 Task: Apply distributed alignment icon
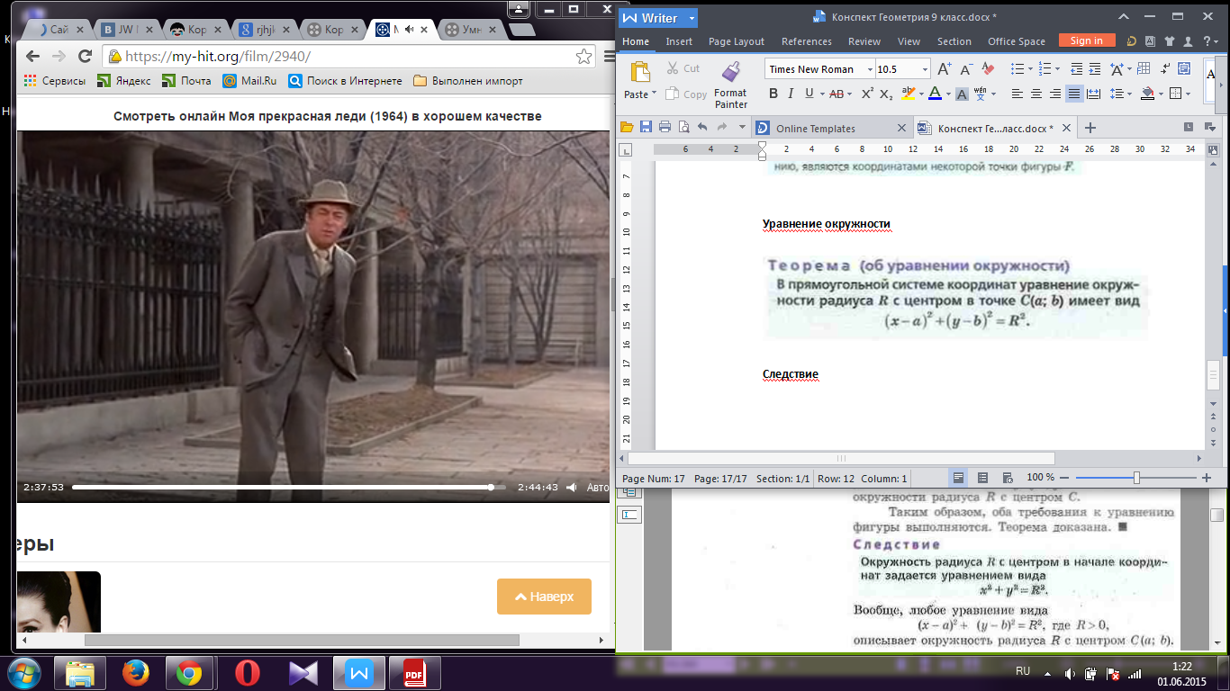tap(1093, 94)
